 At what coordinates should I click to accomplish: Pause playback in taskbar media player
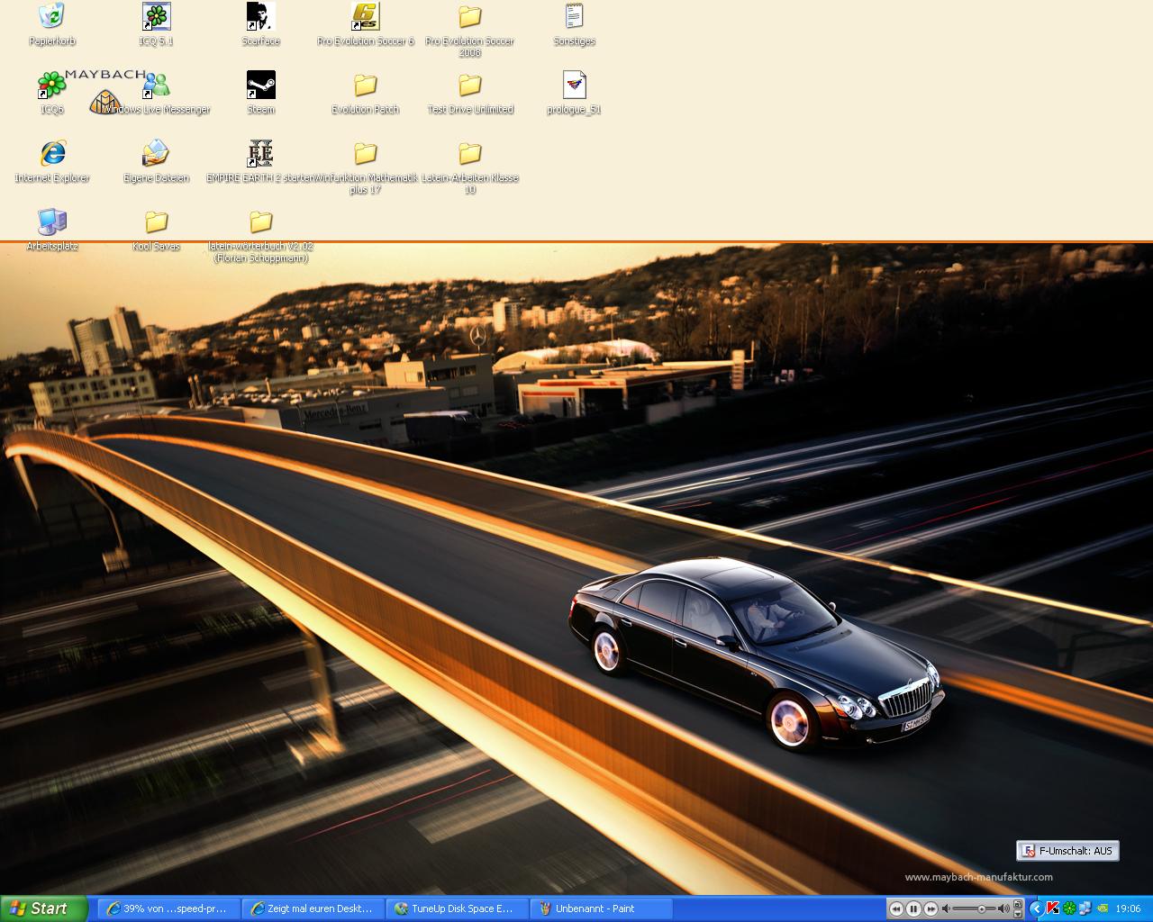click(913, 908)
